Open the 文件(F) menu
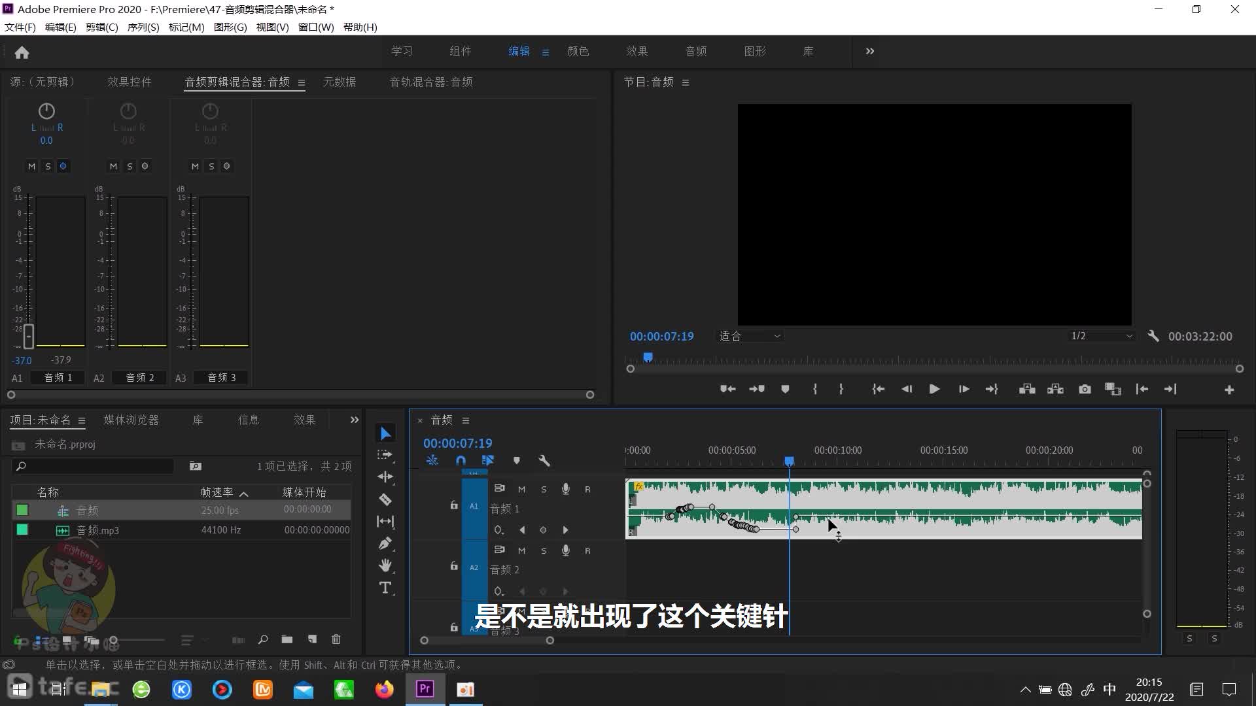Image resolution: width=1256 pixels, height=706 pixels. pos(20,27)
